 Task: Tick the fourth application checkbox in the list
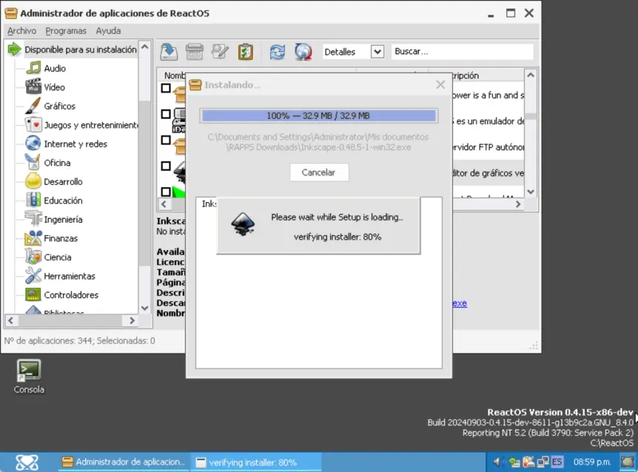coord(166,166)
